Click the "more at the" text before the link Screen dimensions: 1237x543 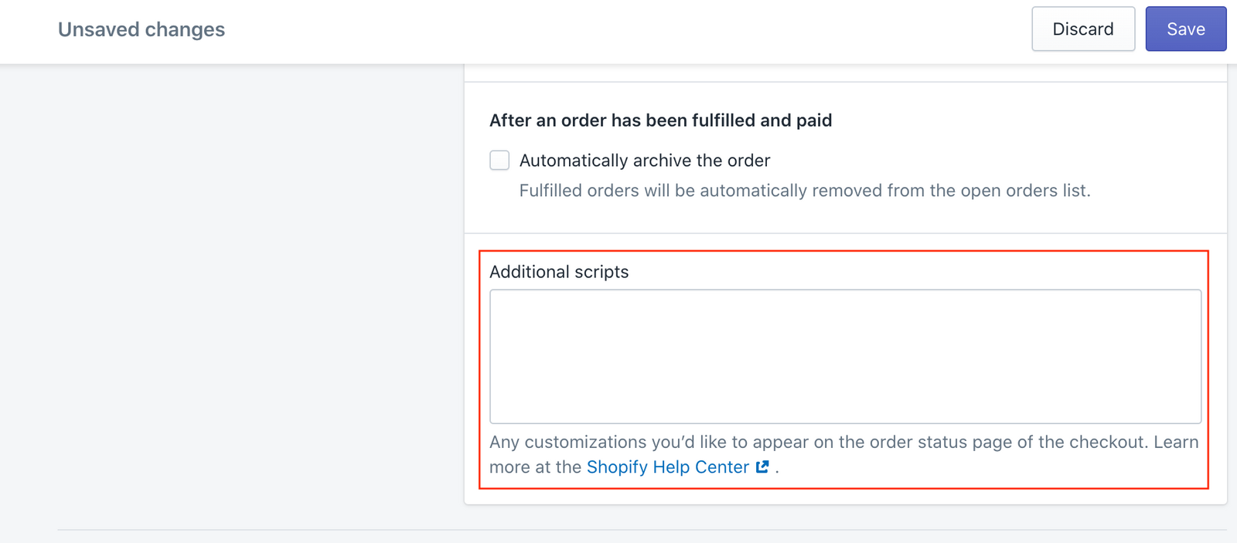coord(535,467)
